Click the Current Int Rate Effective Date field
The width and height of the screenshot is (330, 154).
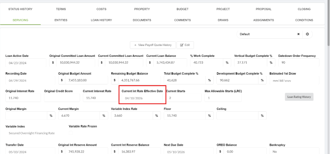pyautogui.click(x=142, y=98)
